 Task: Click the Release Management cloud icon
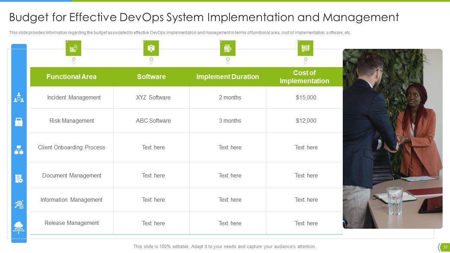[19, 227]
